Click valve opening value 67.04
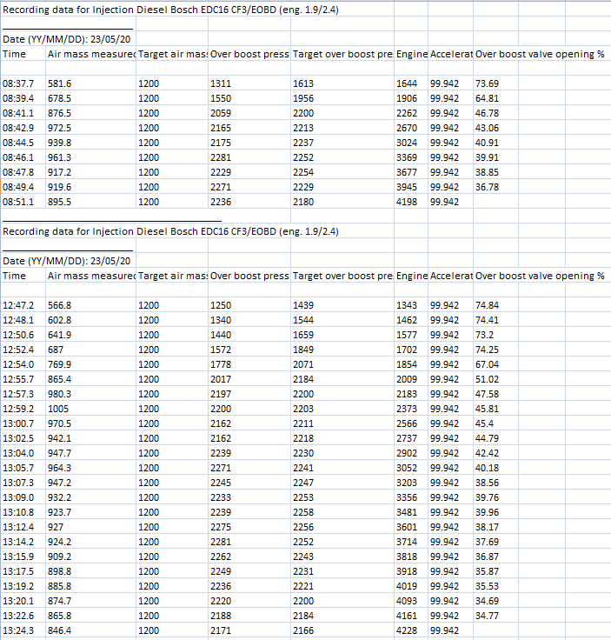The height and width of the screenshot is (640, 611). [x=487, y=364]
